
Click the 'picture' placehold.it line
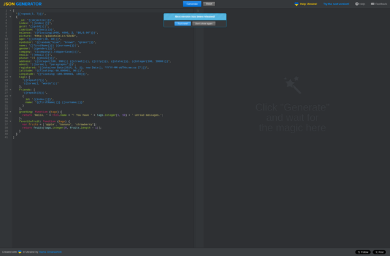(48, 36)
